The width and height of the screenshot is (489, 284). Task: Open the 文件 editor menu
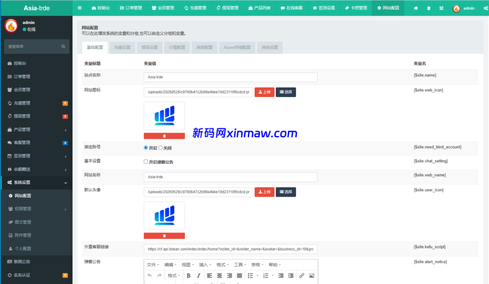point(153,265)
